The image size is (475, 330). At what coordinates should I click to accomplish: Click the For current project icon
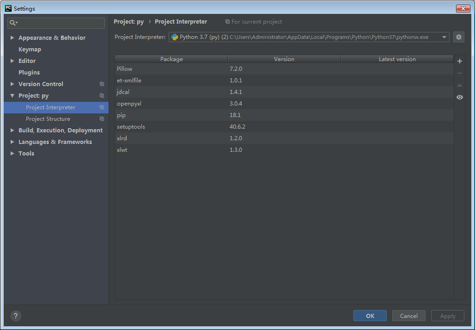pyautogui.click(x=227, y=22)
